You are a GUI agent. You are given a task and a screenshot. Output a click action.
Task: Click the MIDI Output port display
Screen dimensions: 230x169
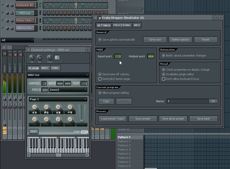click(151, 56)
